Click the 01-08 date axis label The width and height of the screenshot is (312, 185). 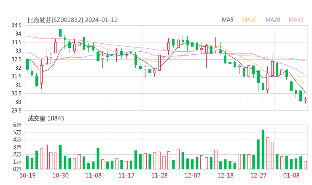pyautogui.click(x=291, y=175)
